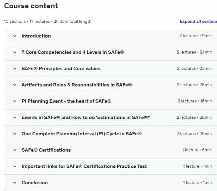Select 'Artifacts and Roles & Responsibilities in SAFe®' title
217x191 pixels.
(77, 85)
